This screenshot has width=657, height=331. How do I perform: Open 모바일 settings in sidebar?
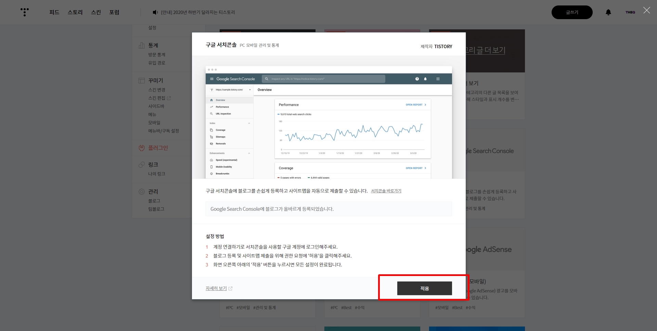154,123
